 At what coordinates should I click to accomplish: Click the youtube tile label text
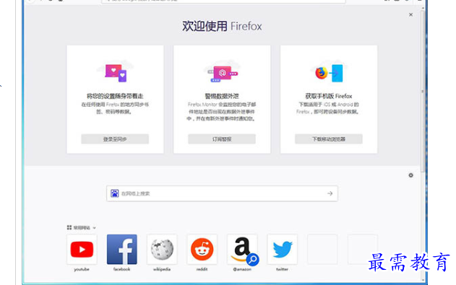[x=82, y=269]
